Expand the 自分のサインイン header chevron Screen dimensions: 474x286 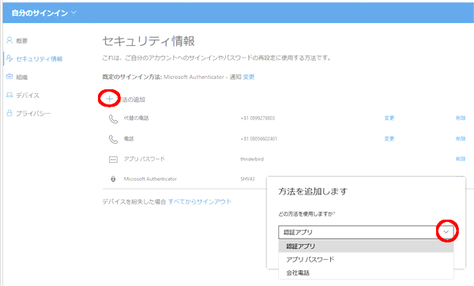coord(73,13)
